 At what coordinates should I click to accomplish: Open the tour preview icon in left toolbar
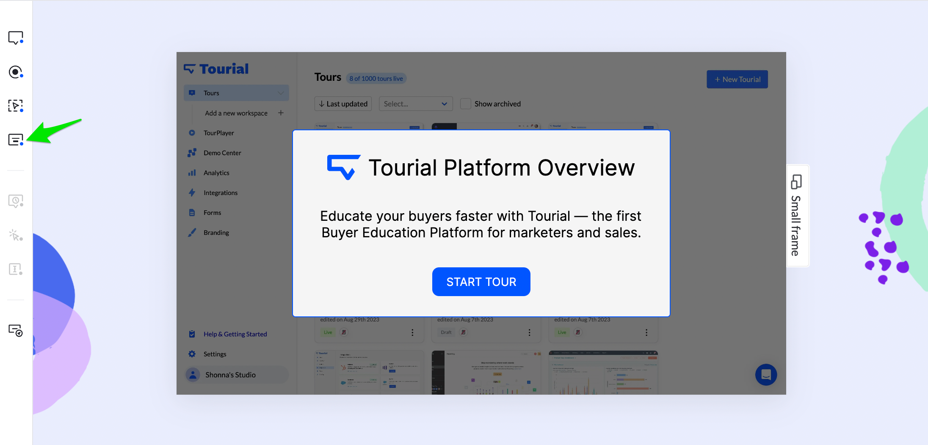[16, 330]
